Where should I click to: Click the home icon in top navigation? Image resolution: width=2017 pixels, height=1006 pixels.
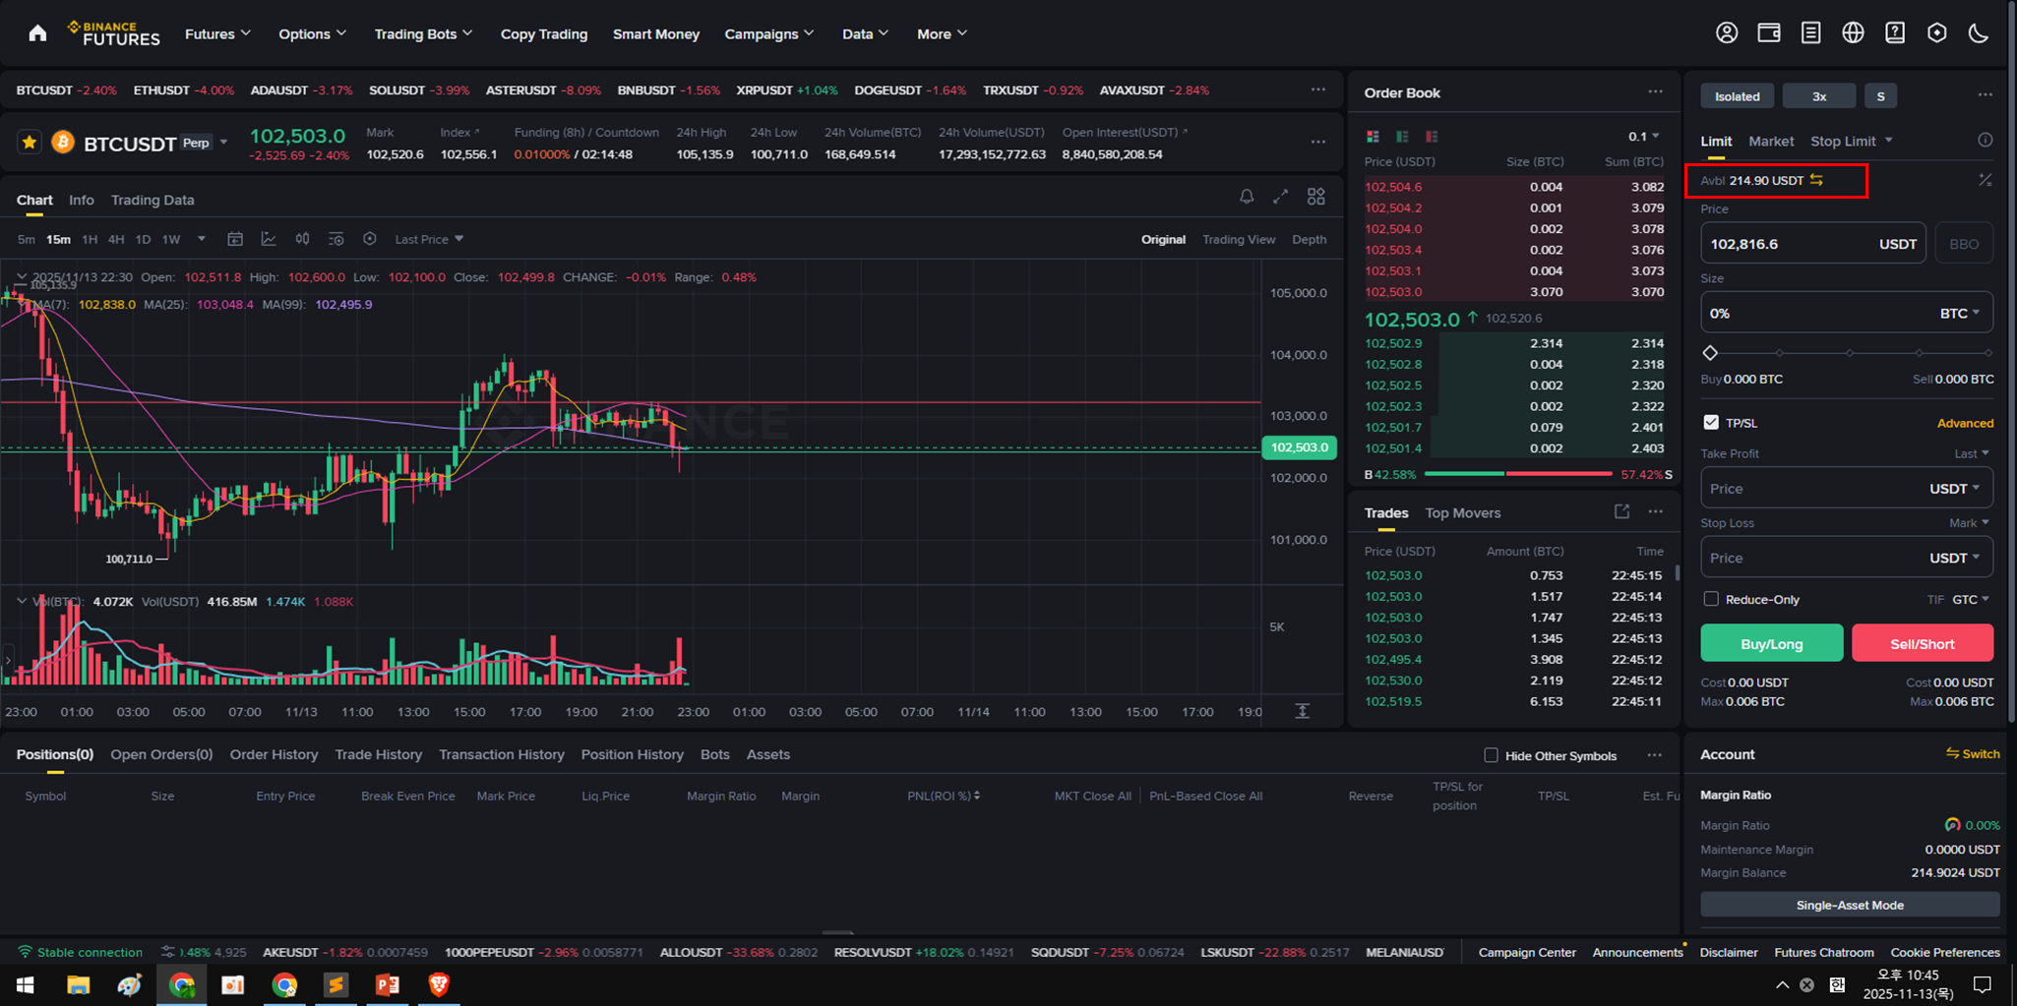point(37,33)
